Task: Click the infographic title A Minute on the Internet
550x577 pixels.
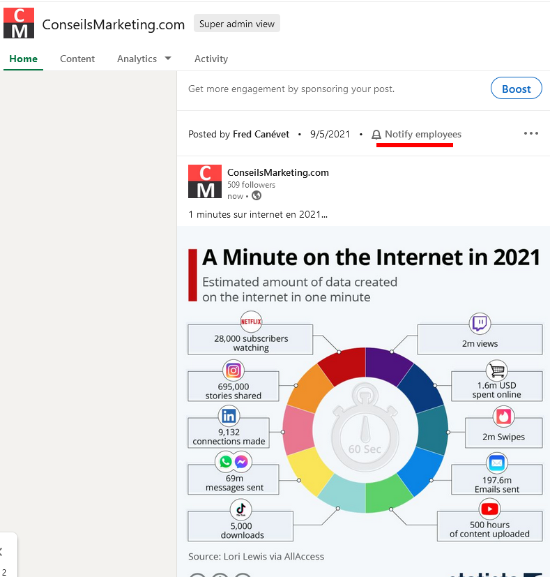Action: tap(372, 257)
